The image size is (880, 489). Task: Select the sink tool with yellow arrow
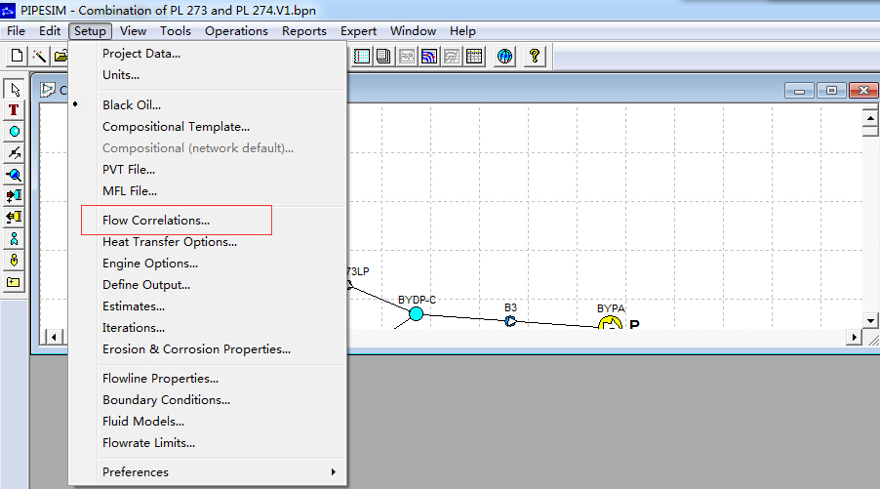pyautogui.click(x=14, y=218)
